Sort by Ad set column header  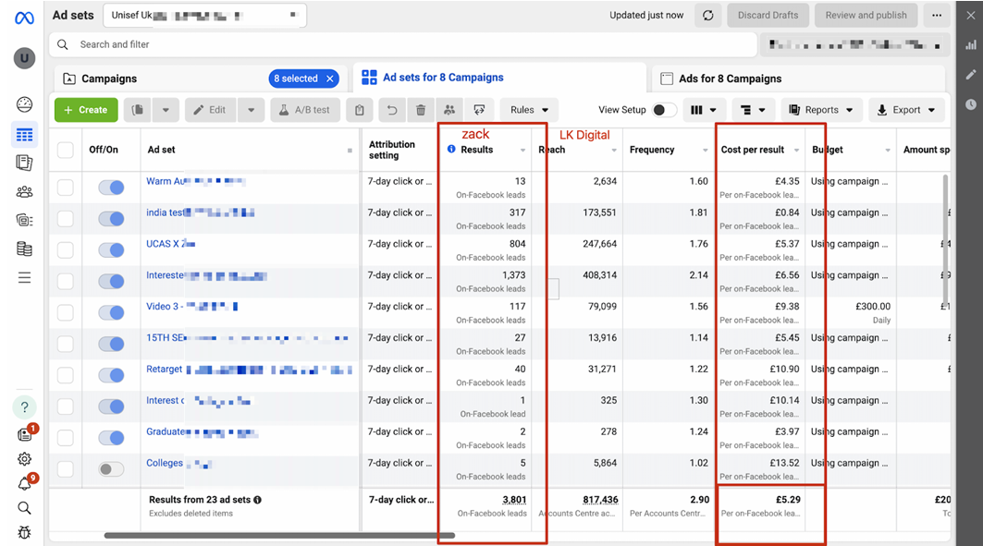tap(161, 150)
